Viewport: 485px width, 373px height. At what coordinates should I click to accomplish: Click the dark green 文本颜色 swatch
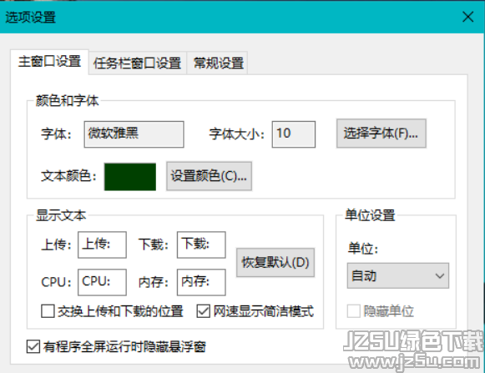130,177
